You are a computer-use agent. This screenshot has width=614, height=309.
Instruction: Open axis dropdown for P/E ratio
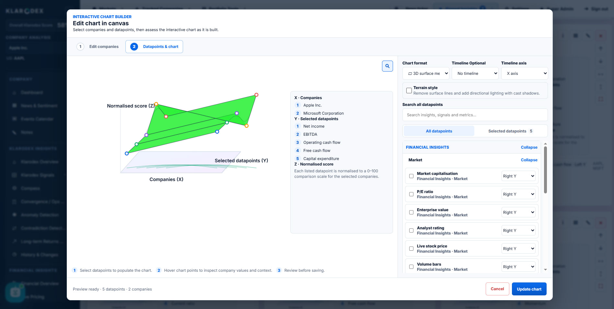click(518, 194)
